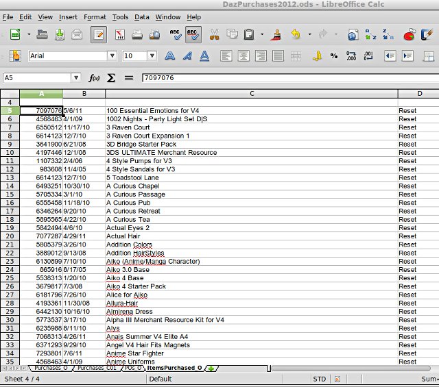Run Spelling check

tap(176, 35)
